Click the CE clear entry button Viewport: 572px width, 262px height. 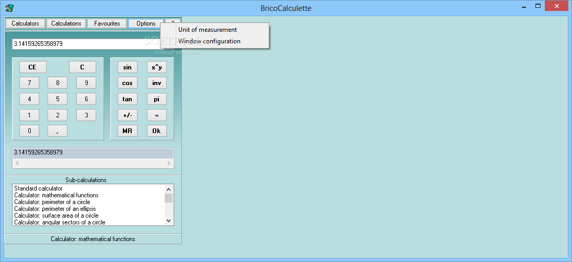[32, 67]
